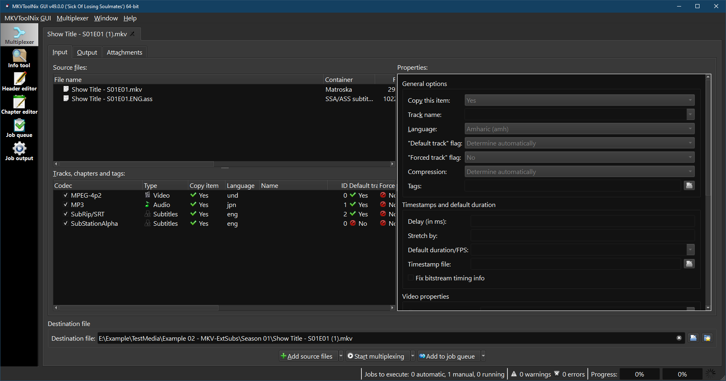Open the Language dropdown showing Amharic
Screen dimensions: 726x381
[580, 129]
